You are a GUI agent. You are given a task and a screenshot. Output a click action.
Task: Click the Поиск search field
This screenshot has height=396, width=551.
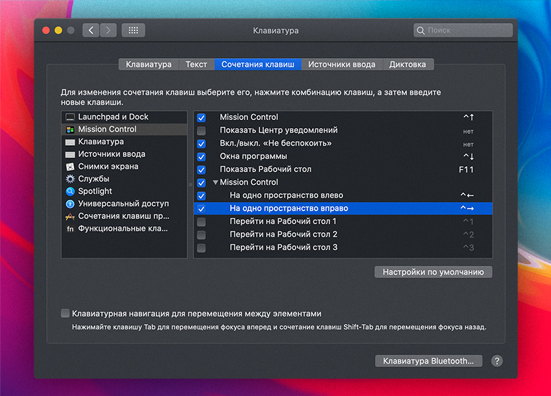pos(463,30)
